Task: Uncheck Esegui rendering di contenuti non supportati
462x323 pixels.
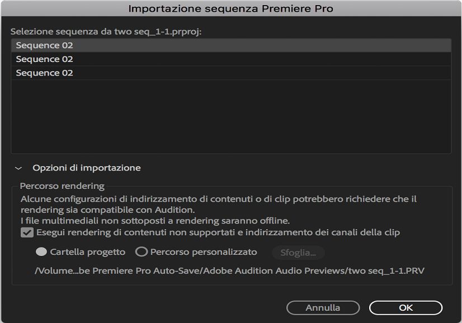Action: [x=26, y=234]
